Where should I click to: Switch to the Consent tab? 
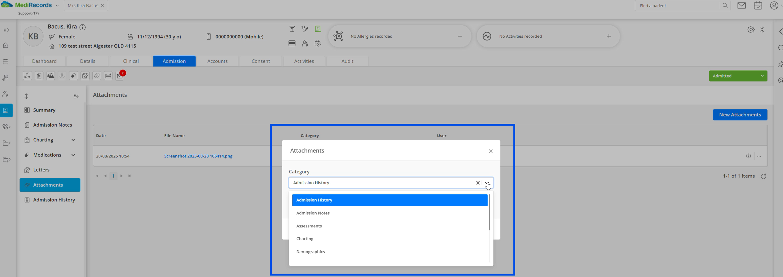click(x=260, y=61)
